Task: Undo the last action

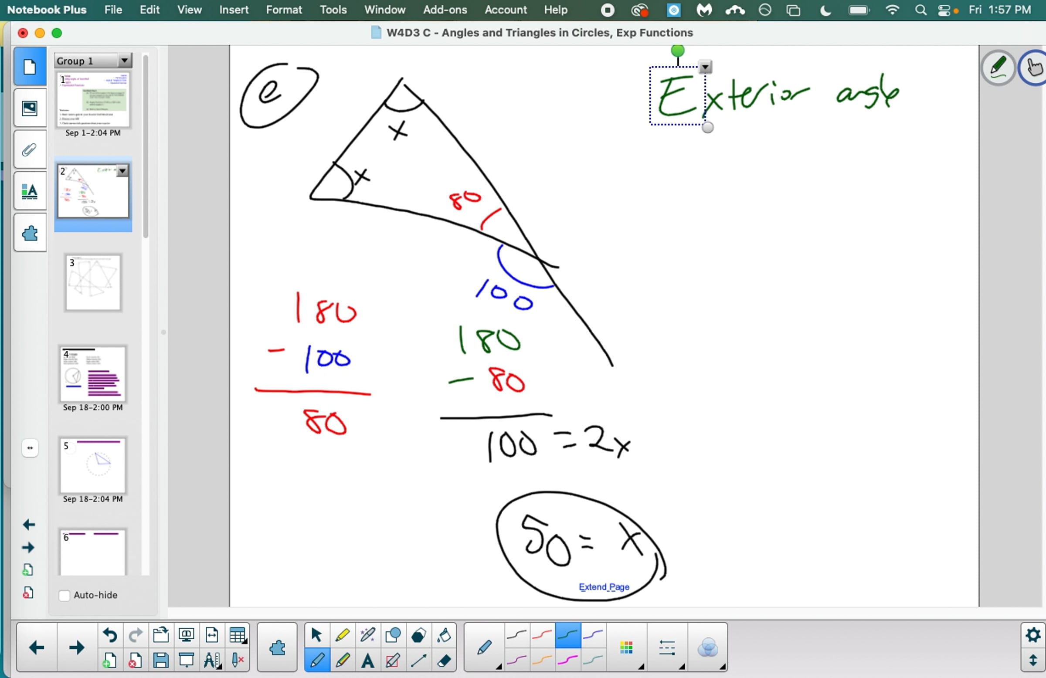Action: click(110, 635)
